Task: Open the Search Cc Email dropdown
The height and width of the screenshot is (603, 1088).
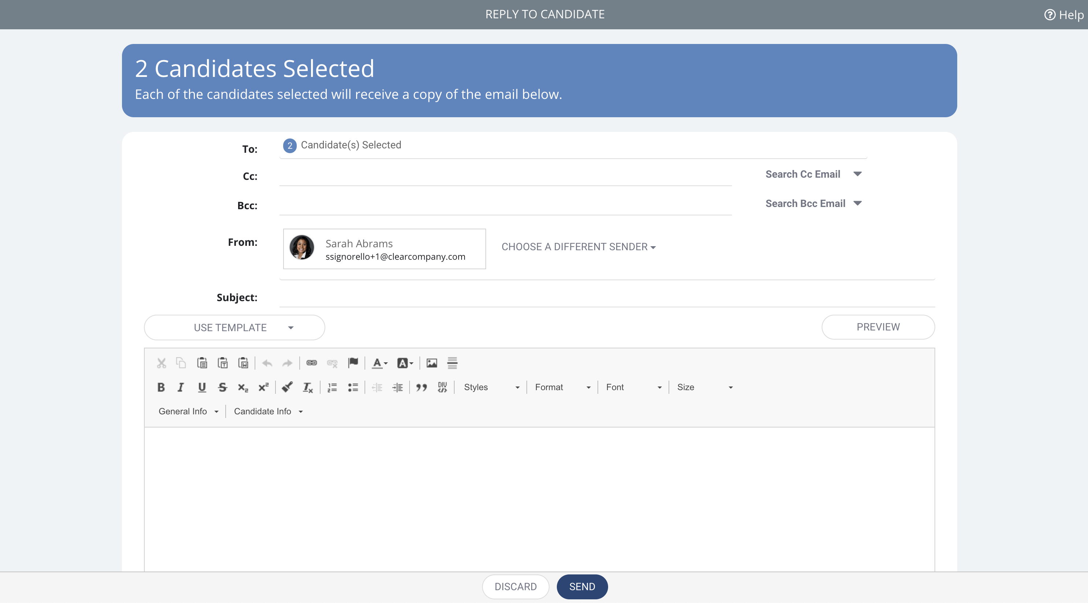Action: click(814, 174)
